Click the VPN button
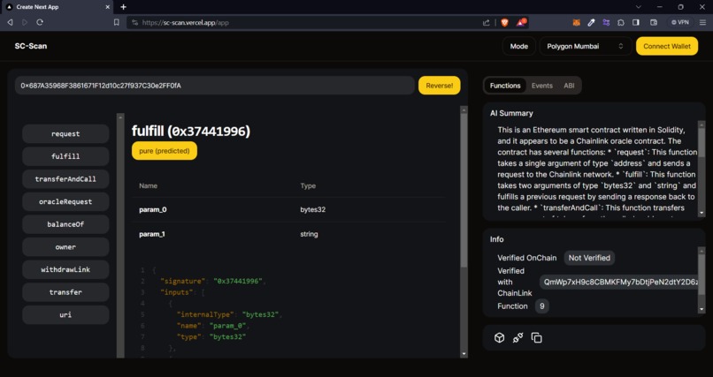 point(680,22)
